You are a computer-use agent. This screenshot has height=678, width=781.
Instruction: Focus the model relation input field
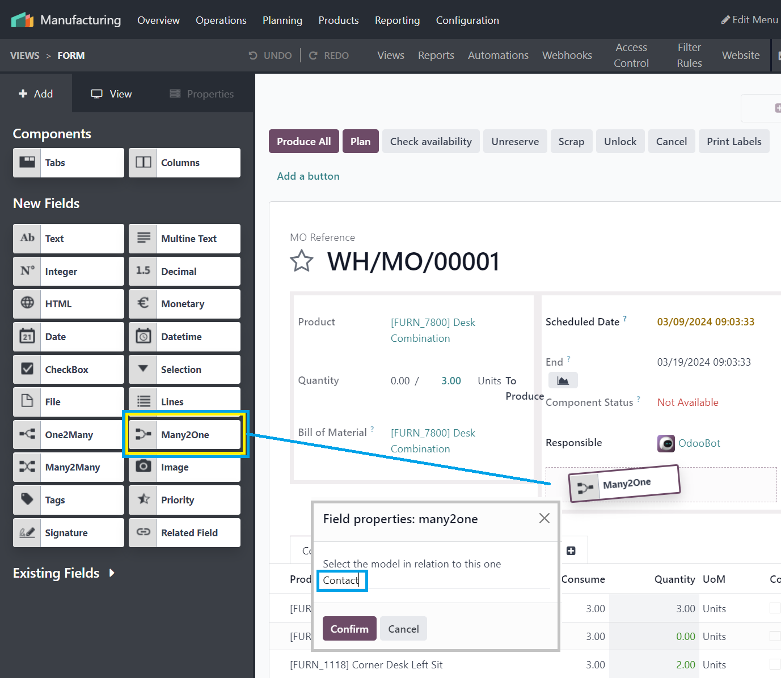click(x=436, y=580)
